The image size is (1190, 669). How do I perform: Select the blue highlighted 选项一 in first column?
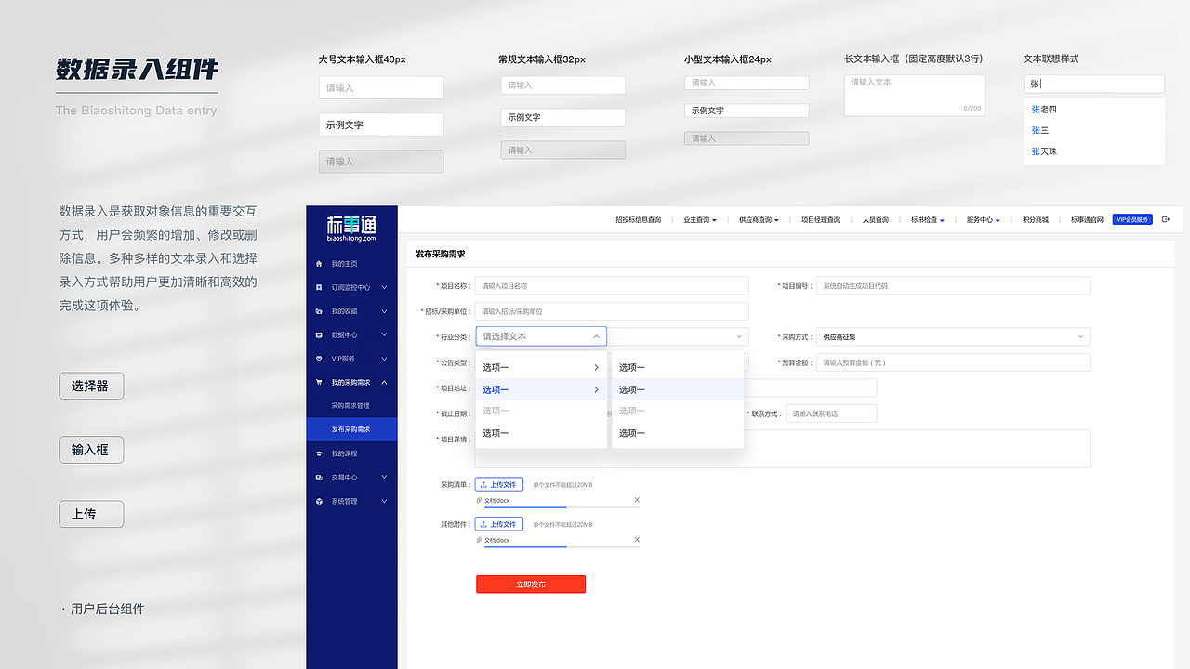coord(541,389)
